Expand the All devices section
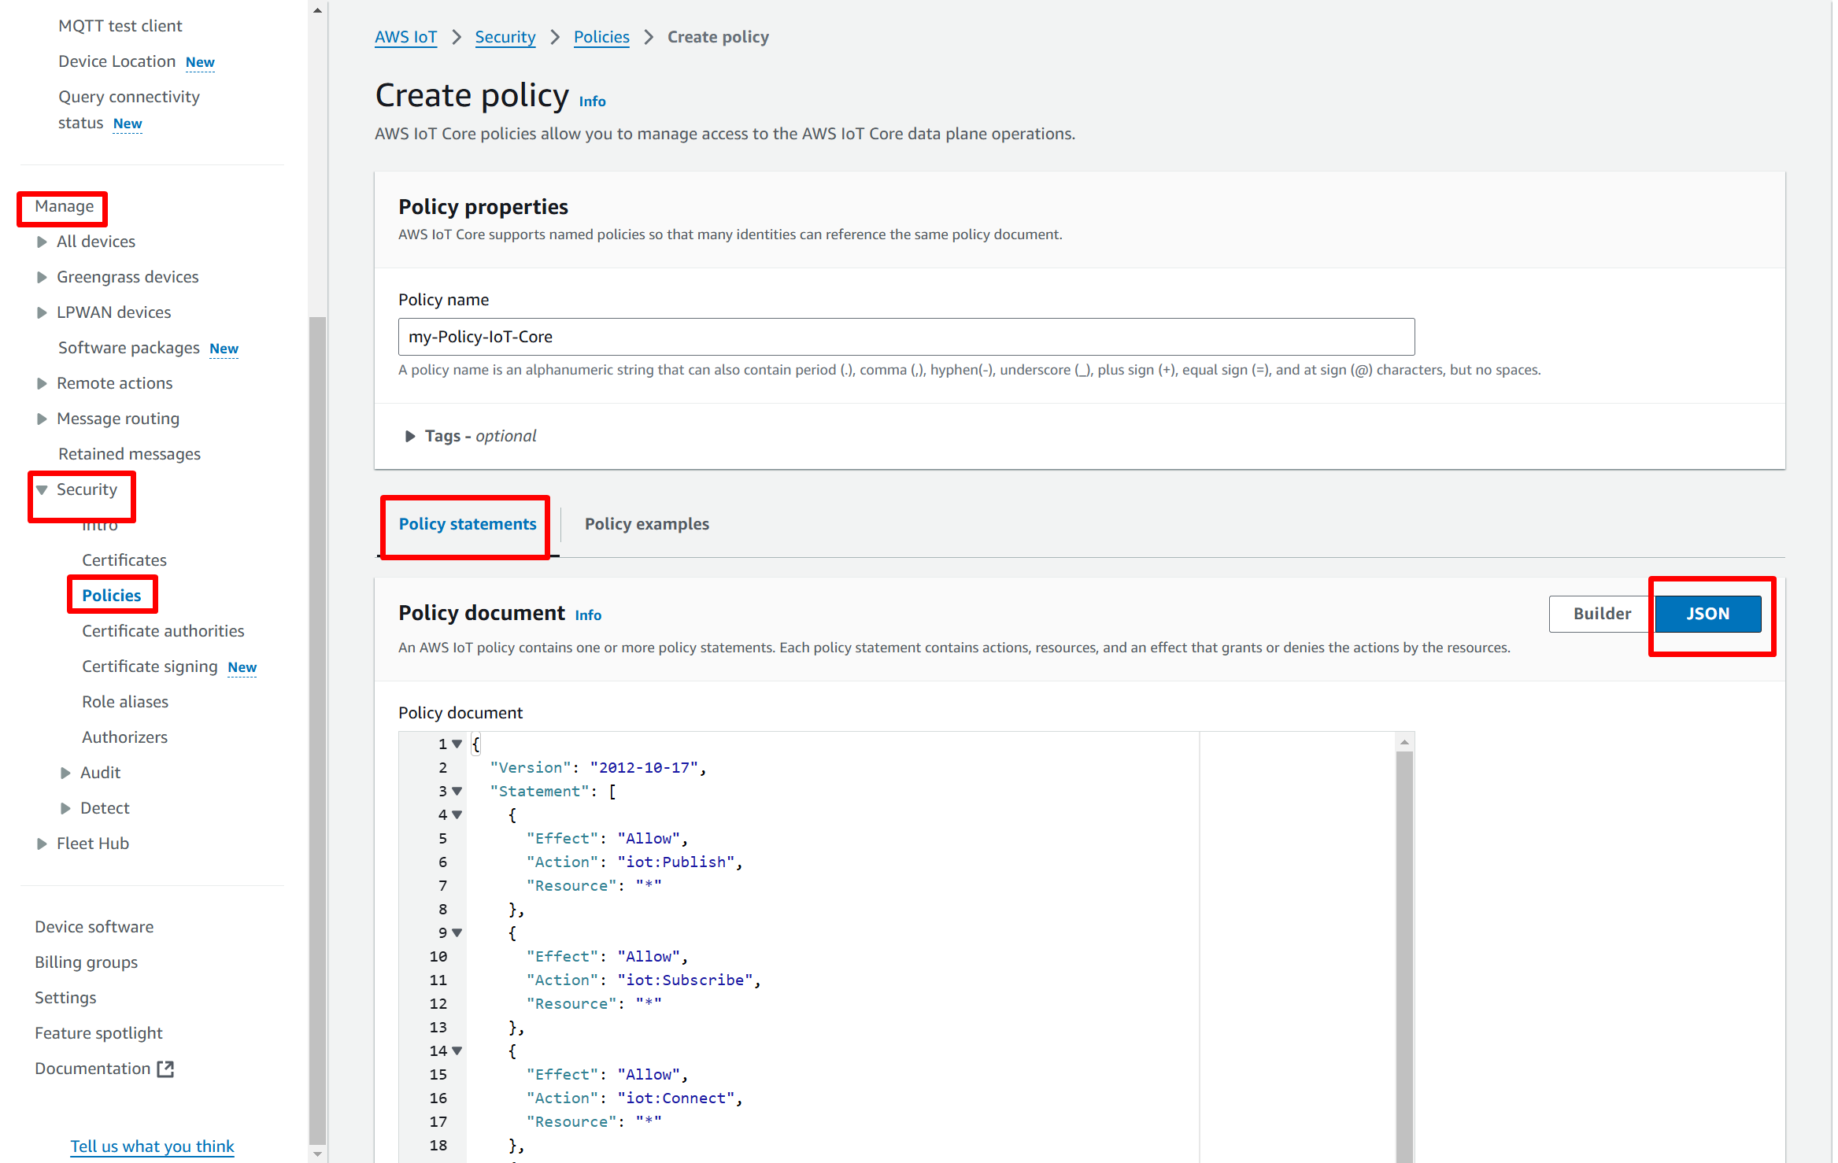1838x1163 pixels. coord(42,242)
